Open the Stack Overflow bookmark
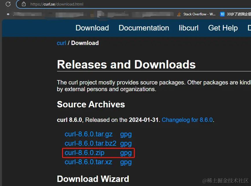The image size is (251, 186). 196,14
